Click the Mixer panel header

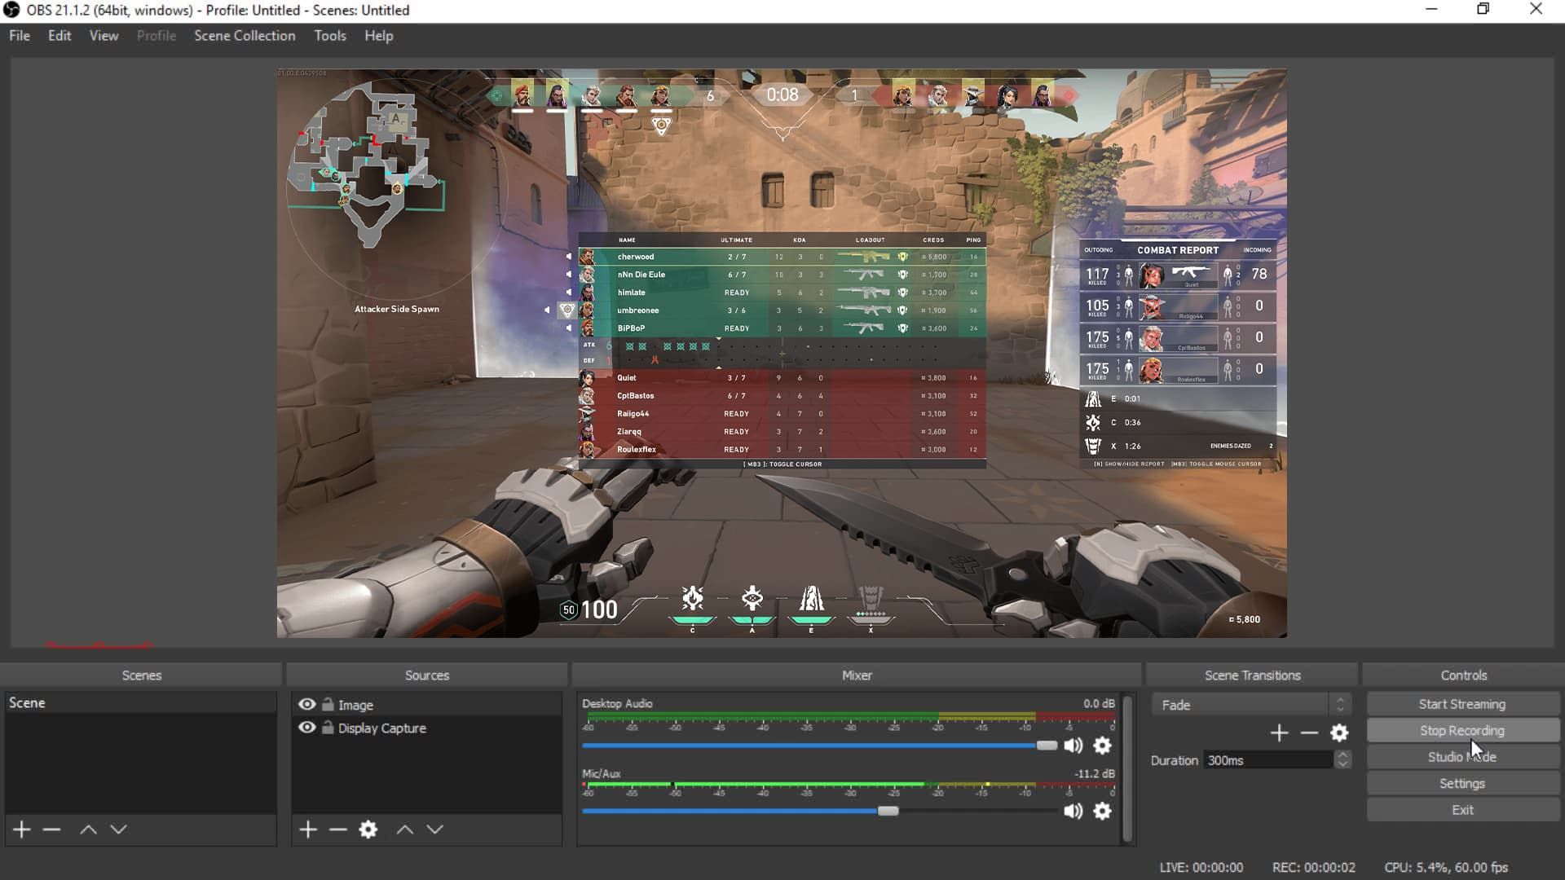[857, 675]
